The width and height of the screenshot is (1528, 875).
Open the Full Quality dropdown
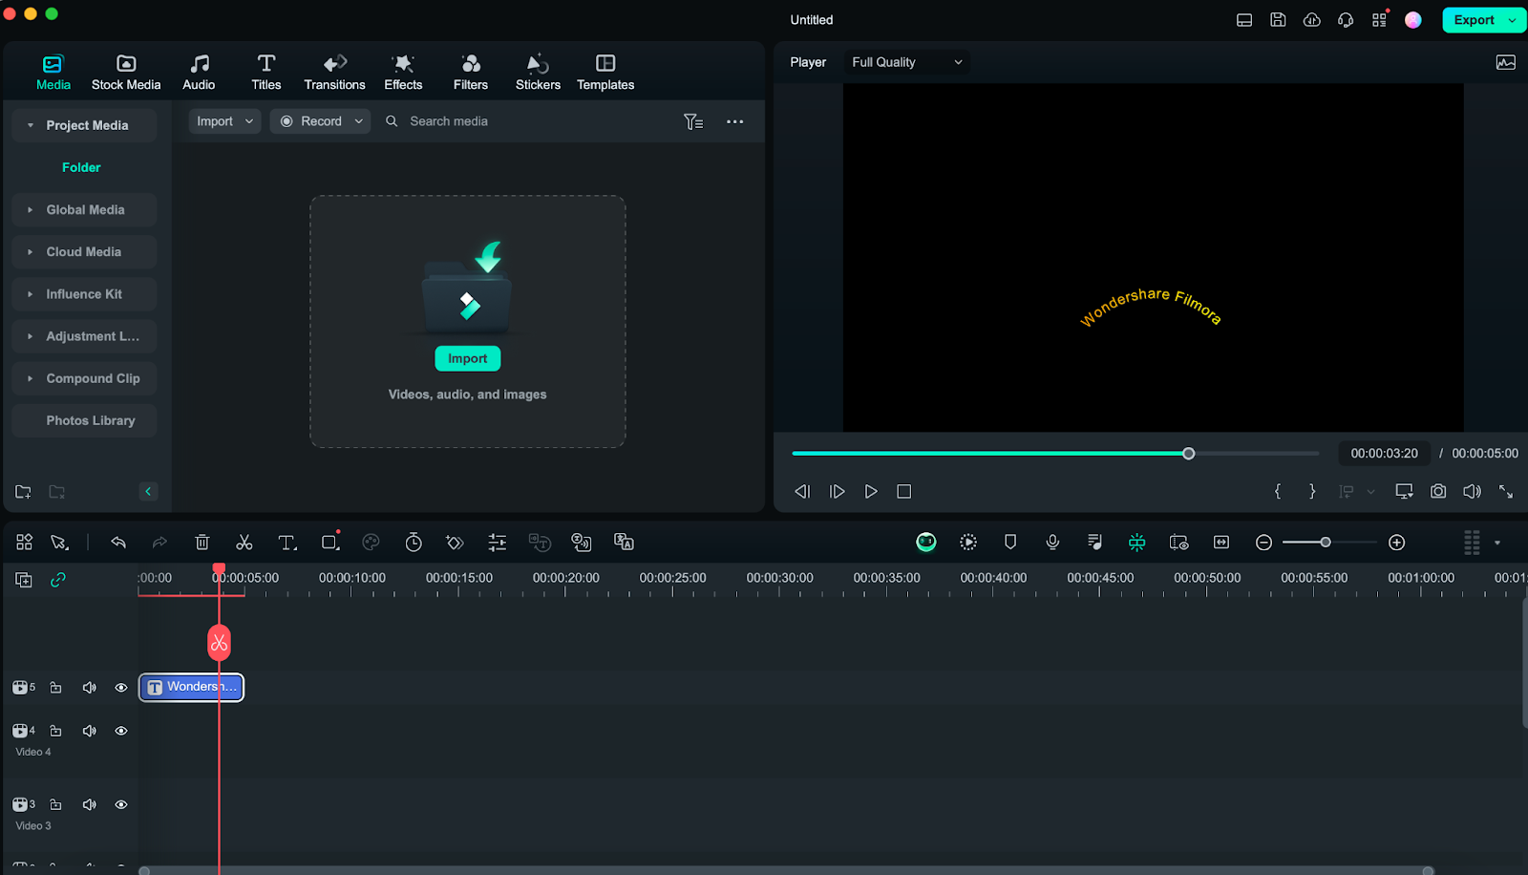coord(906,62)
